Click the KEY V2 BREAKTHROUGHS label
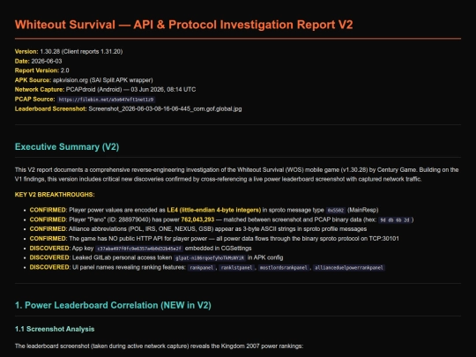The height and width of the screenshot is (357, 476). (x=55, y=195)
